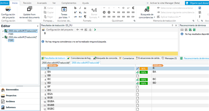Collapse second 2500.xlsx.sdlxliff tree node
209x111 pixels.
point(3,37)
